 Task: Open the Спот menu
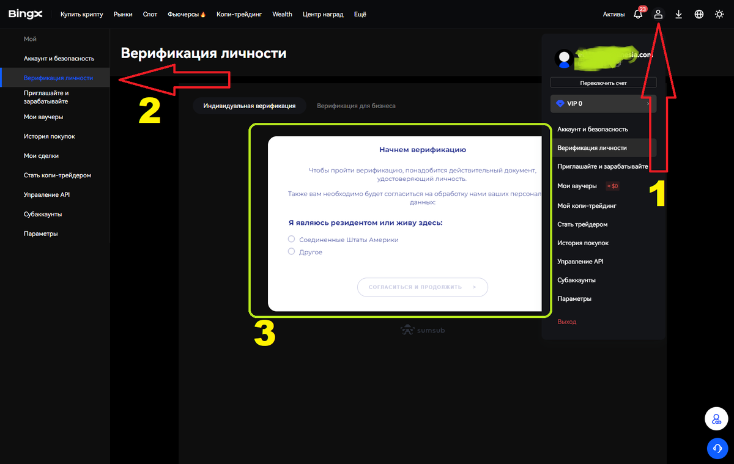150,14
